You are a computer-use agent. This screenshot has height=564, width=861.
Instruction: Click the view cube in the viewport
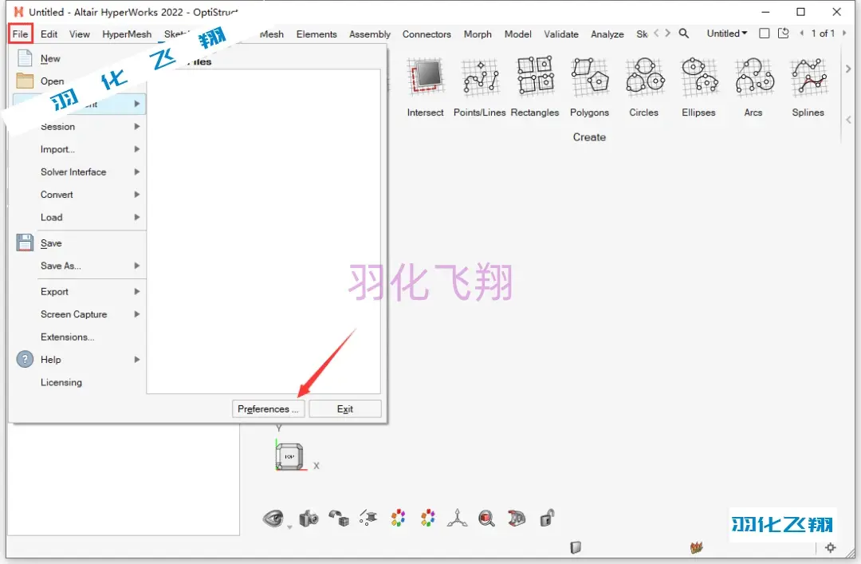(x=289, y=456)
